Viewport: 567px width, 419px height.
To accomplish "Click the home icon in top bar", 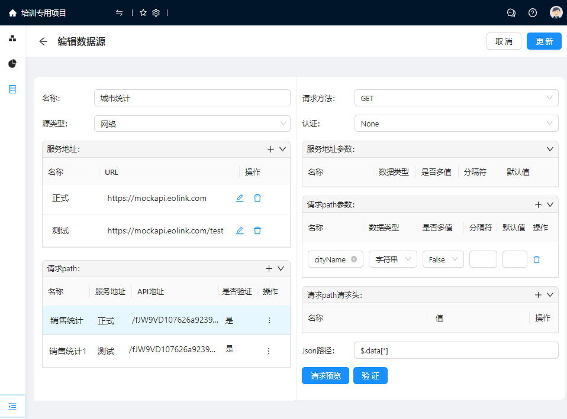I will [12, 12].
